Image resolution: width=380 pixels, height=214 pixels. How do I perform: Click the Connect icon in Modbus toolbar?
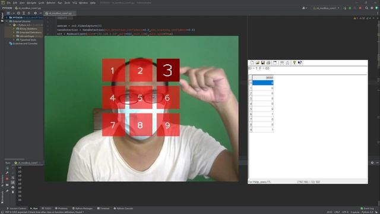pos(282,63)
